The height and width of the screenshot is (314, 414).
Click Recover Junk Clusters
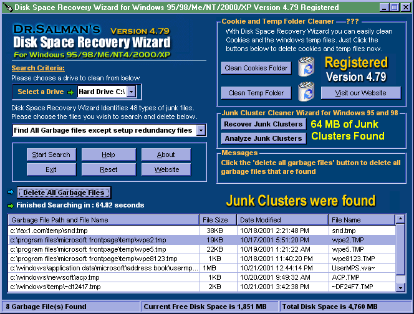tap(264, 124)
